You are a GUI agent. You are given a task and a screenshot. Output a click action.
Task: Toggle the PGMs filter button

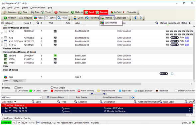[62, 18]
